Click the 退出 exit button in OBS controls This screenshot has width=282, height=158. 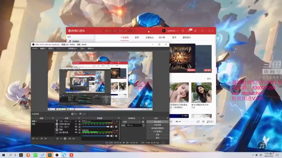tap(158, 138)
